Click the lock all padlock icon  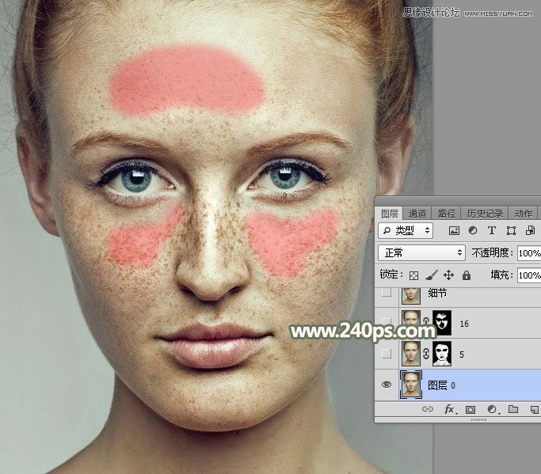coord(466,275)
